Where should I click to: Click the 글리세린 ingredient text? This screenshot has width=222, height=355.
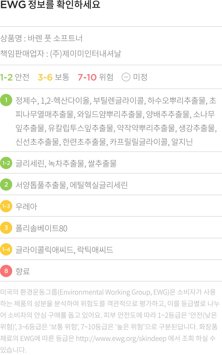tap(30, 163)
